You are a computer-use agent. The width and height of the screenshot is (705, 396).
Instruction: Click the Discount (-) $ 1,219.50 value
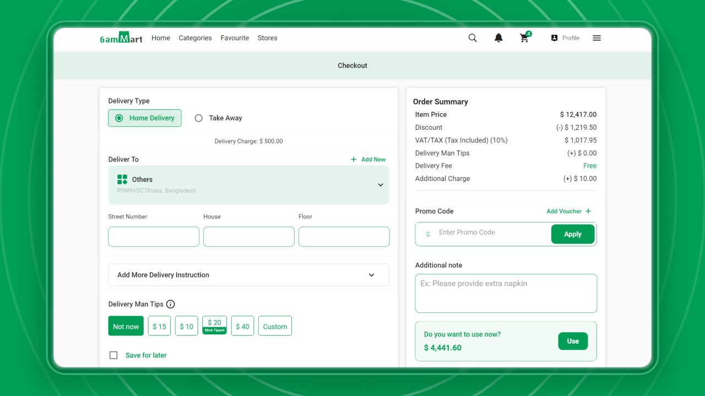click(577, 128)
